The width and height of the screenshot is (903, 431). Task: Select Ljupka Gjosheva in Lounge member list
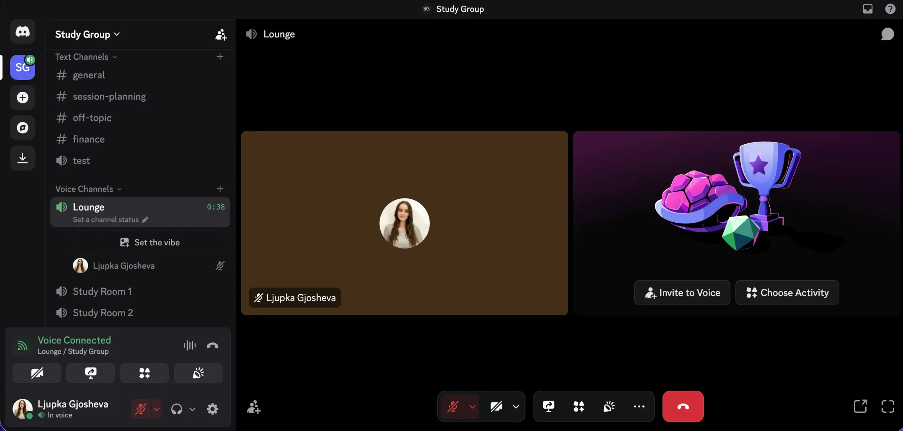[x=150, y=266]
